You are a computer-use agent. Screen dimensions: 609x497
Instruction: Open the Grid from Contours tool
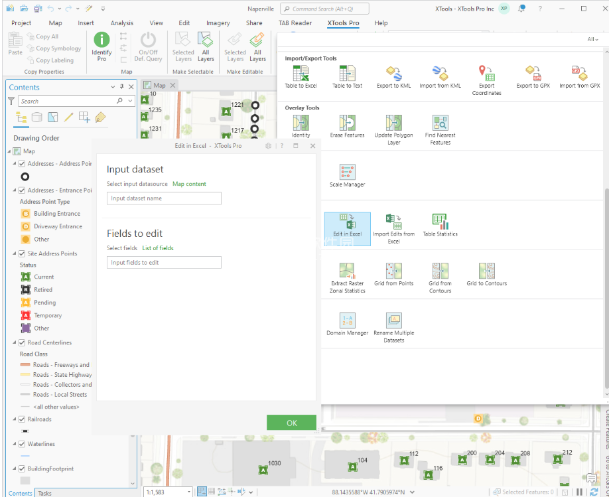pyautogui.click(x=440, y=278)
